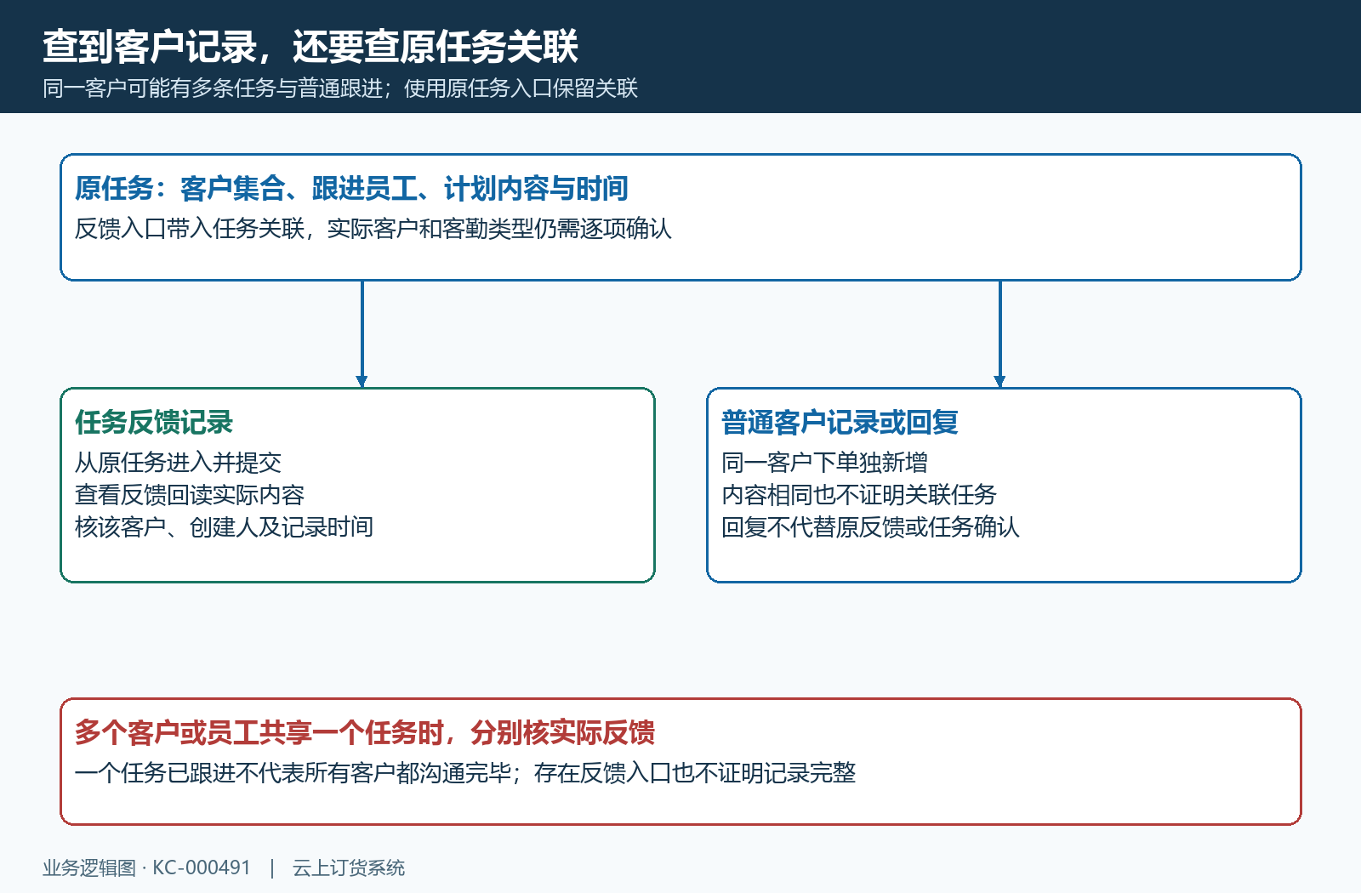Click heading 原任务：客户集合、跟进员工、计划内容与时间
The image size is (1361, 893).
pos(351,188)
